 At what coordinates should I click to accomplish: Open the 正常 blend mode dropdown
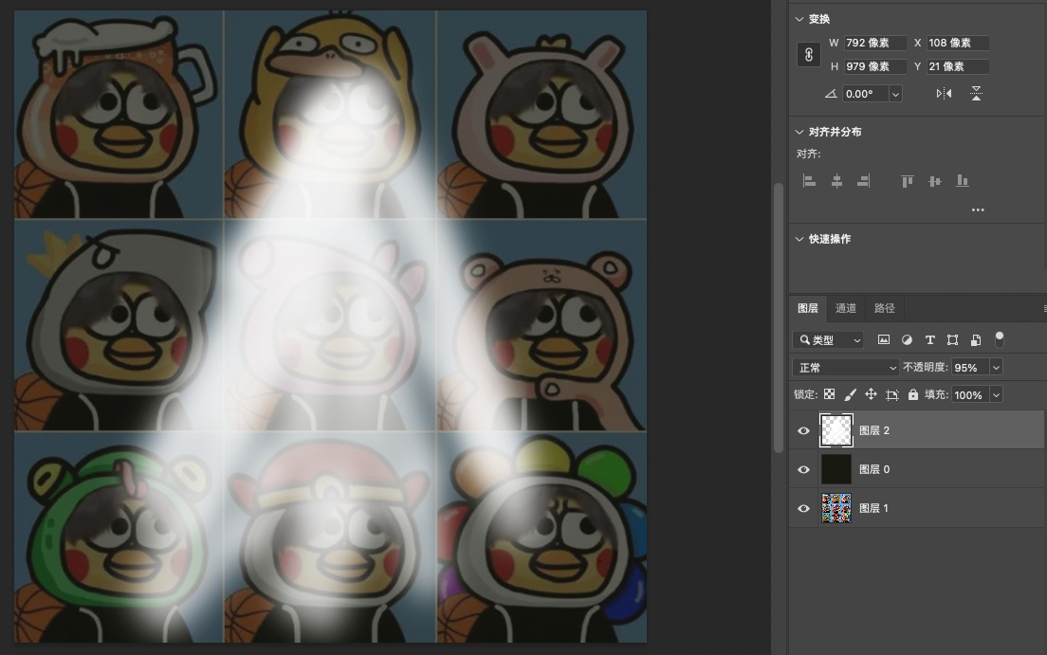click(x=845, y=367)
